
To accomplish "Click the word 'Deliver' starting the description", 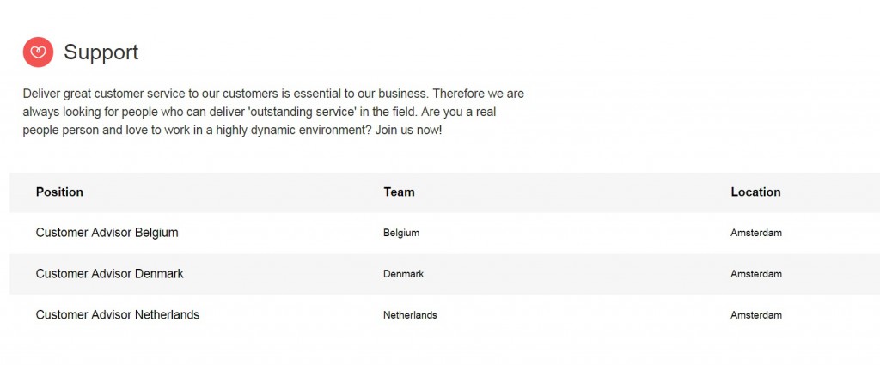I will (42, 93).
